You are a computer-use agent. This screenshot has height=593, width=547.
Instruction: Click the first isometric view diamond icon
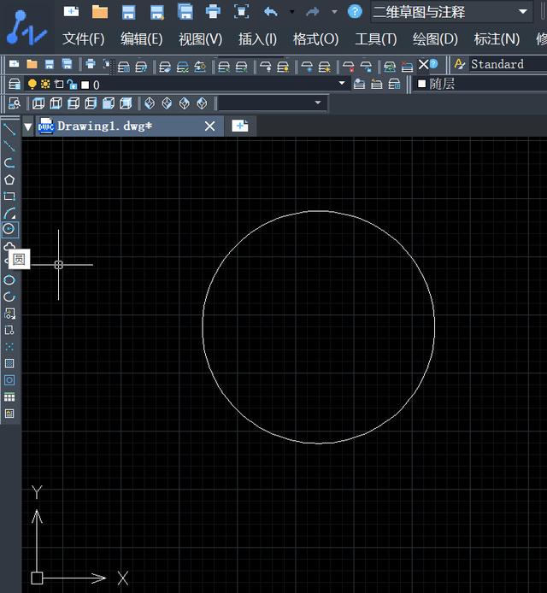(150, 103)
